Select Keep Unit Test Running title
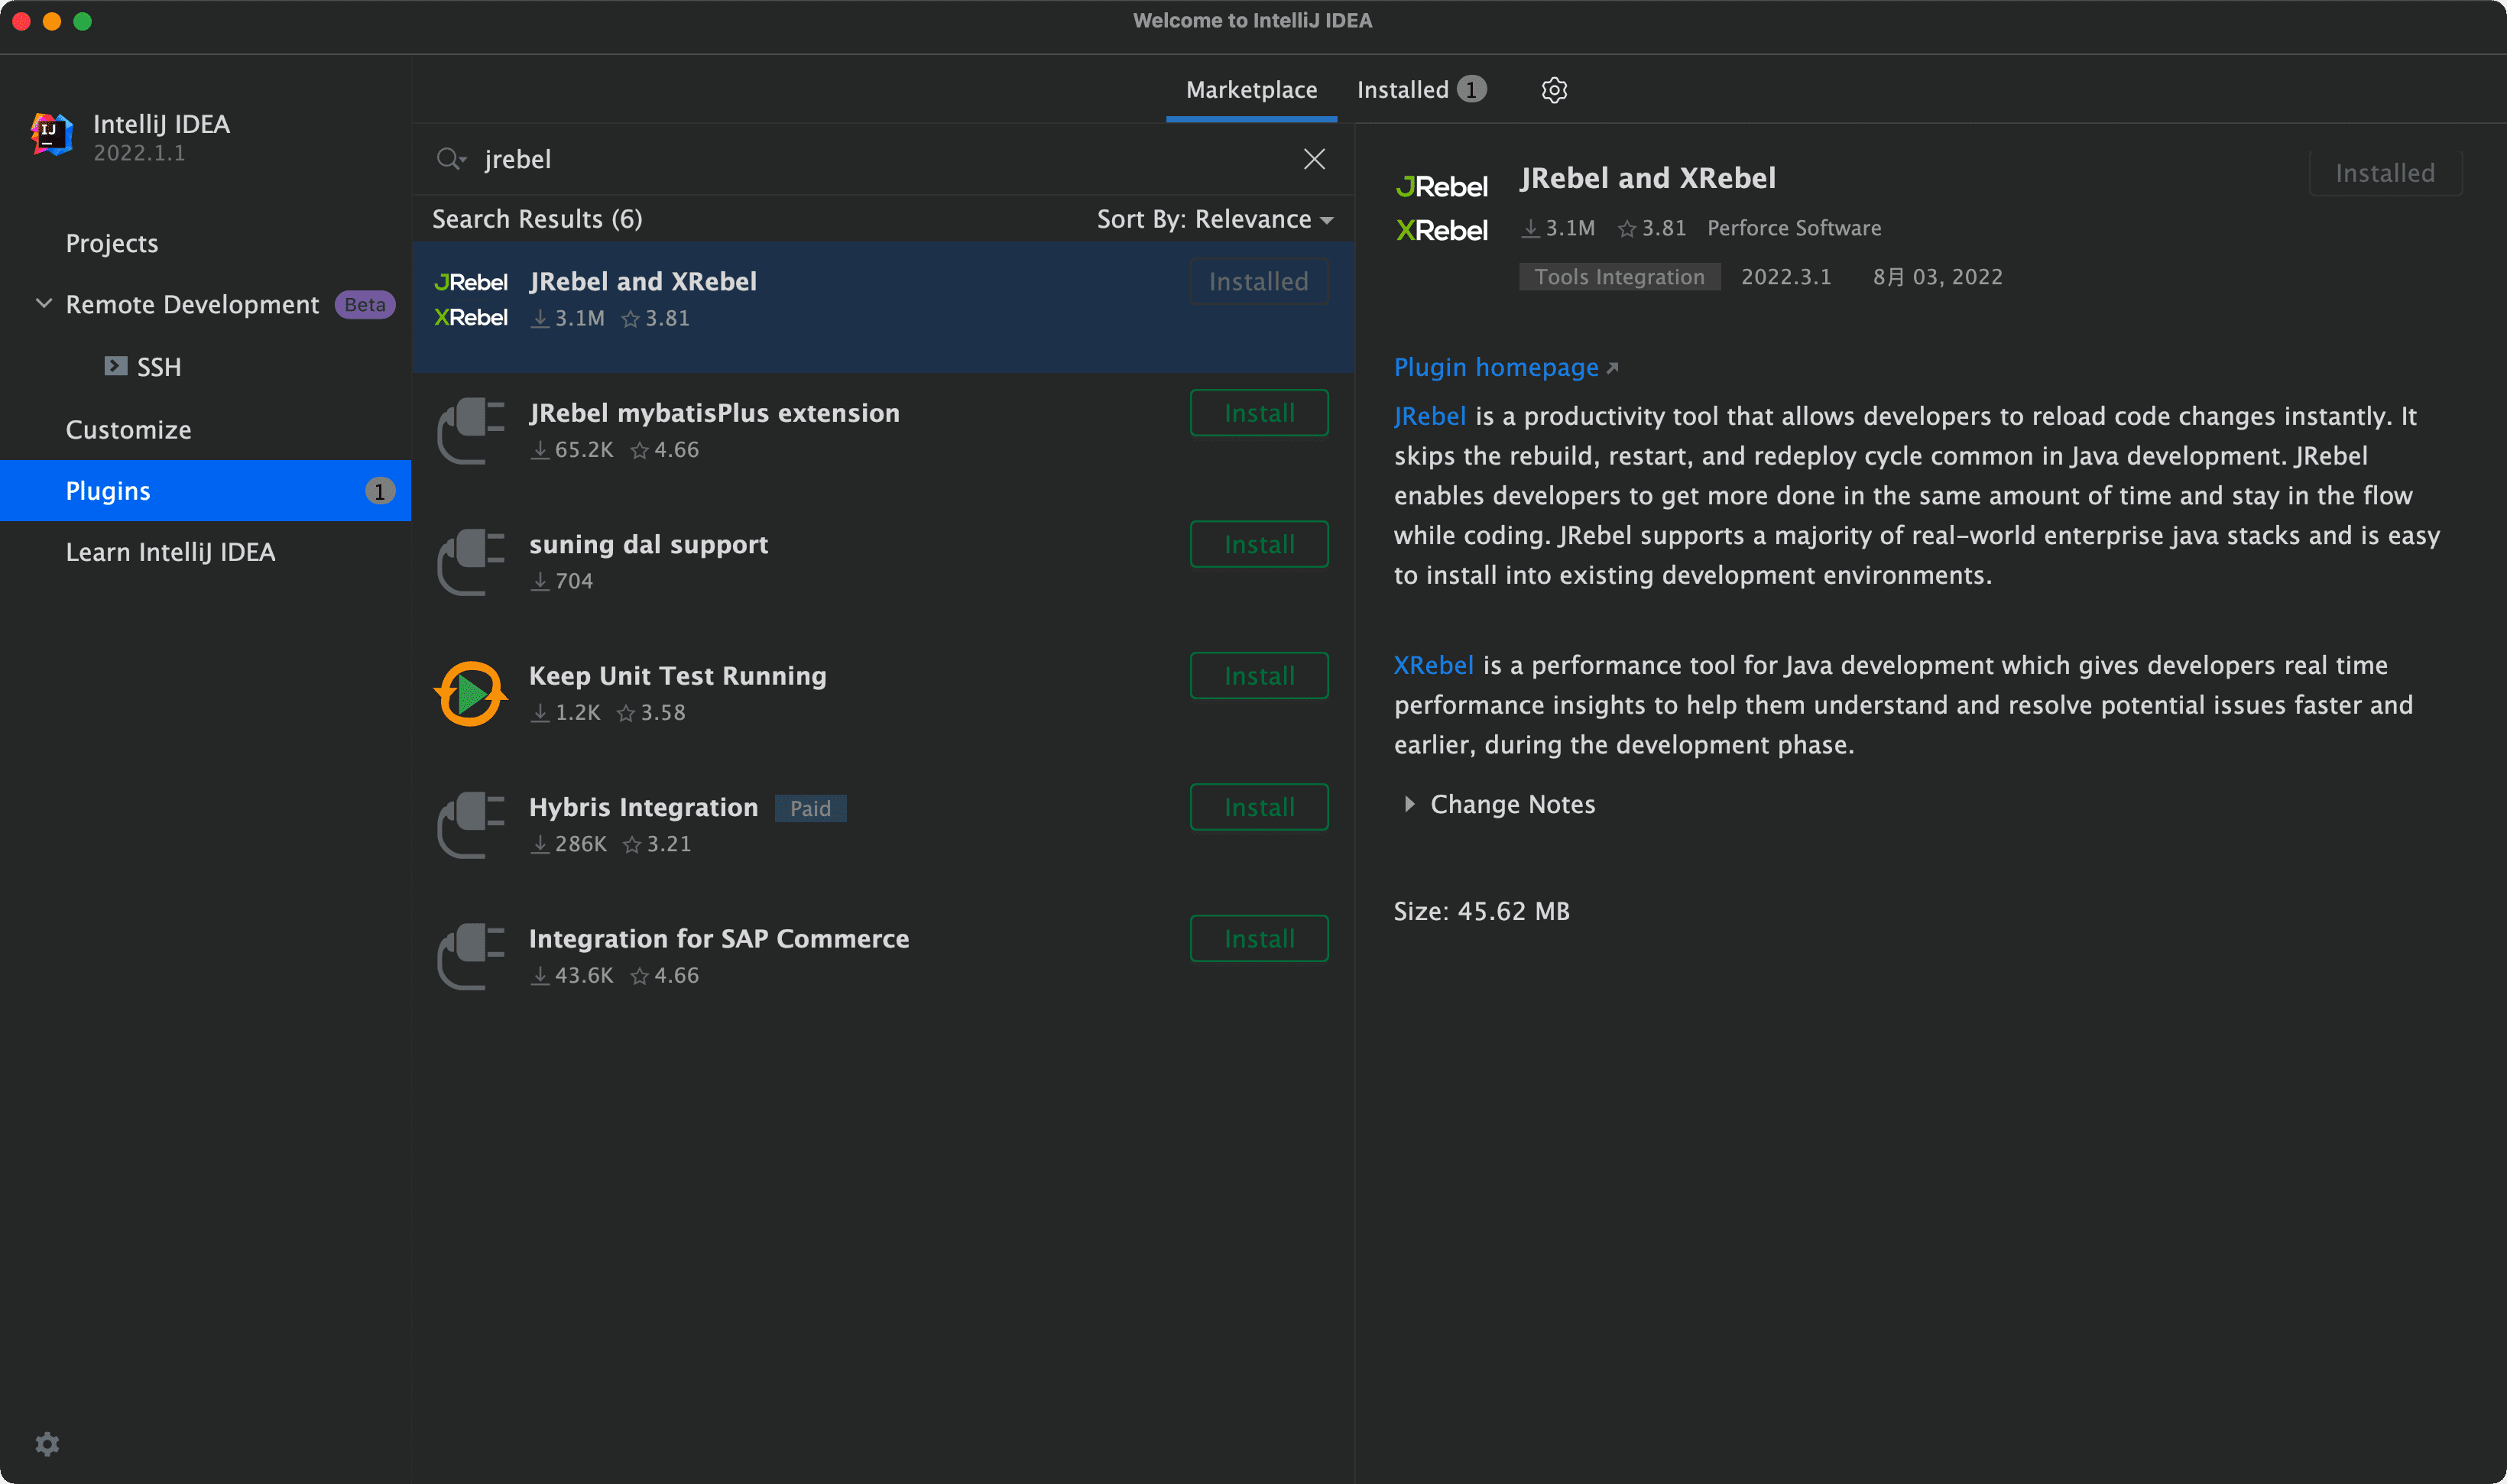This screenshot has height=1484, width=2507. pyautogui.click(x=677, y=676)
